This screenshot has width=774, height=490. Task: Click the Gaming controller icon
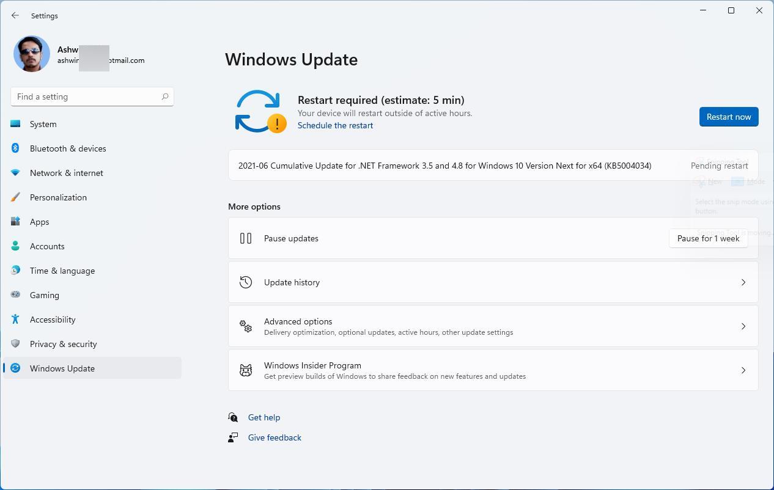tap(16, 295)
